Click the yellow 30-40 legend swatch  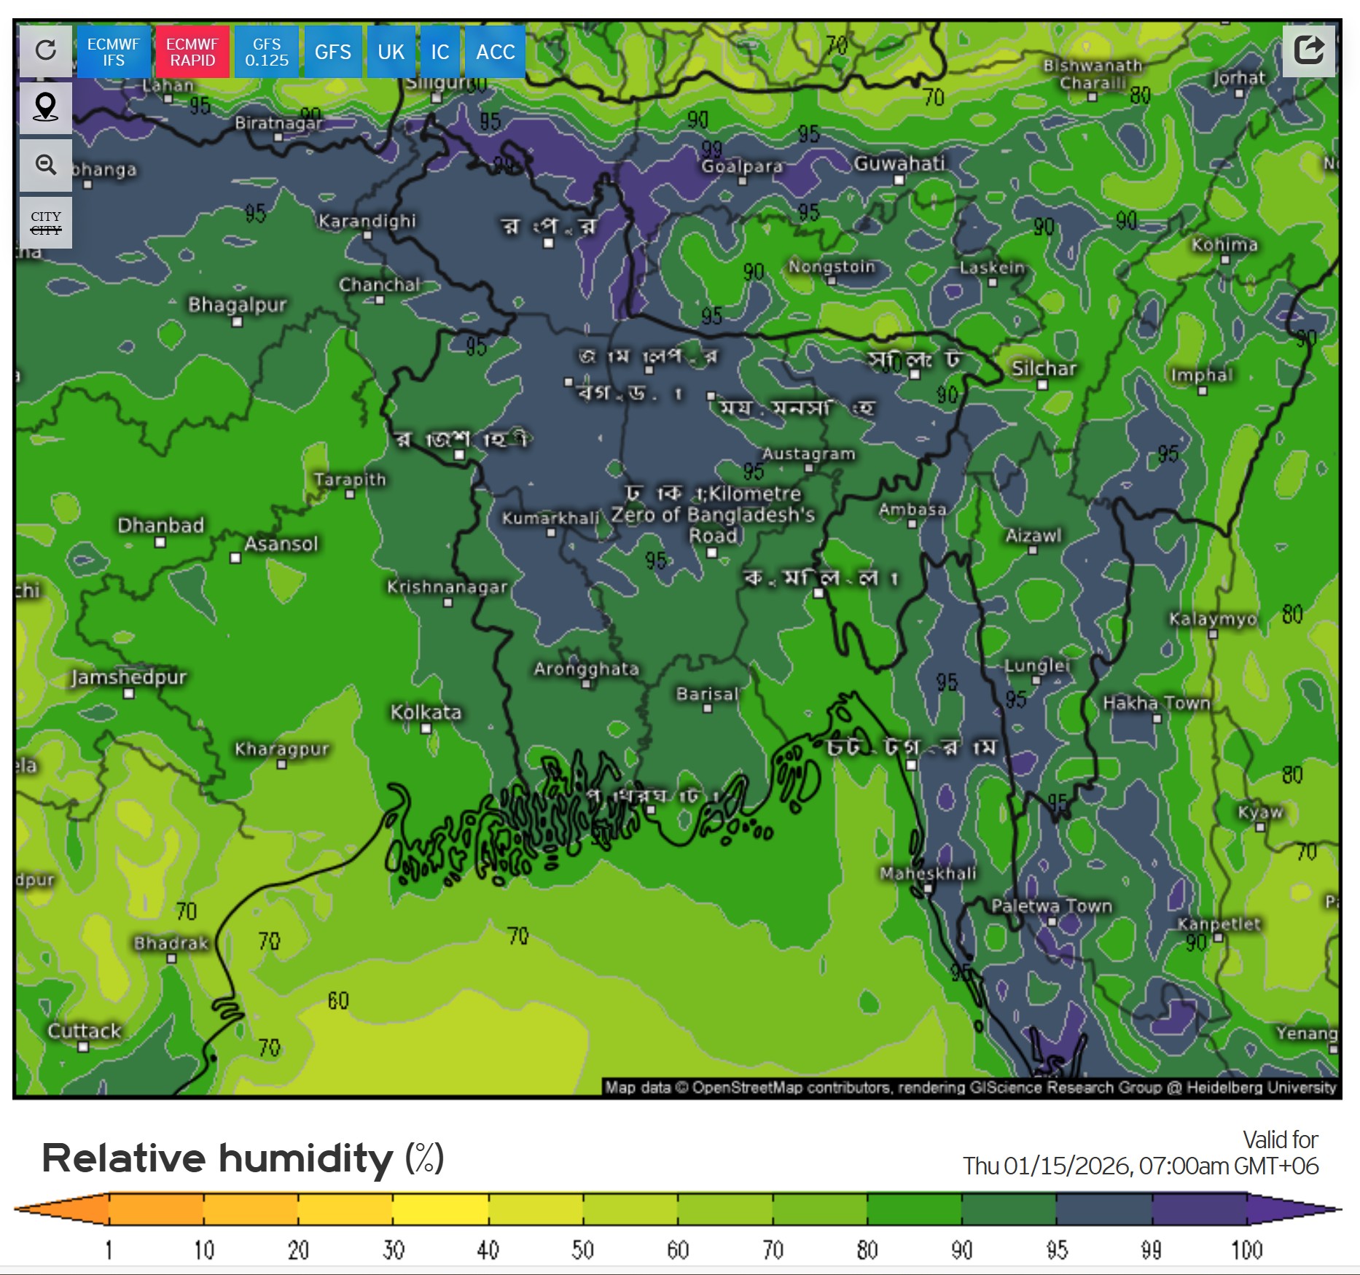[440, 1209]
